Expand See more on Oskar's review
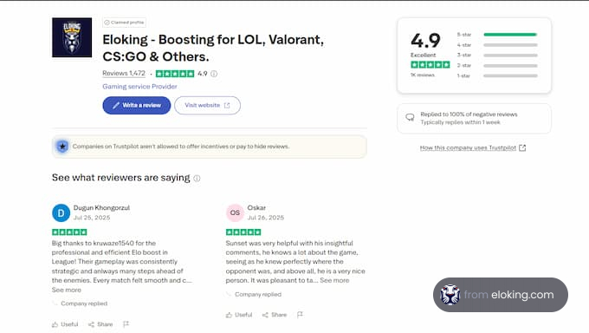The width and height of the screenshot is (589, 333). pos(334,280)
